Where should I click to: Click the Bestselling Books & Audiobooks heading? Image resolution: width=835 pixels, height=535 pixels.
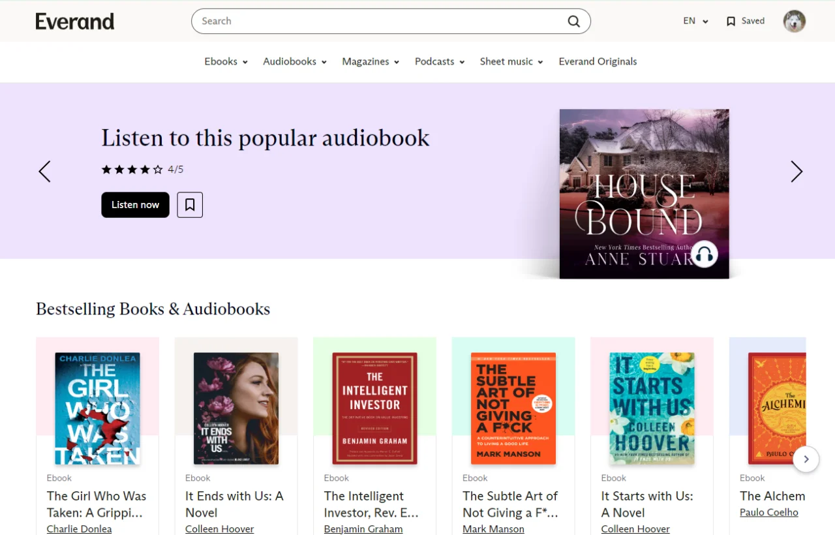click(153, 309)
